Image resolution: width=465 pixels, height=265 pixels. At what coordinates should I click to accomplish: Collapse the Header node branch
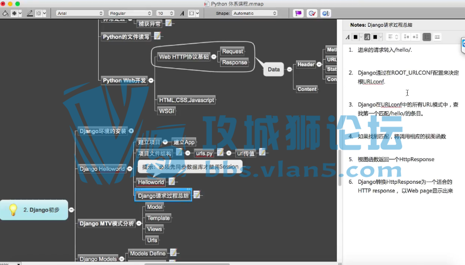click(319, 64)
